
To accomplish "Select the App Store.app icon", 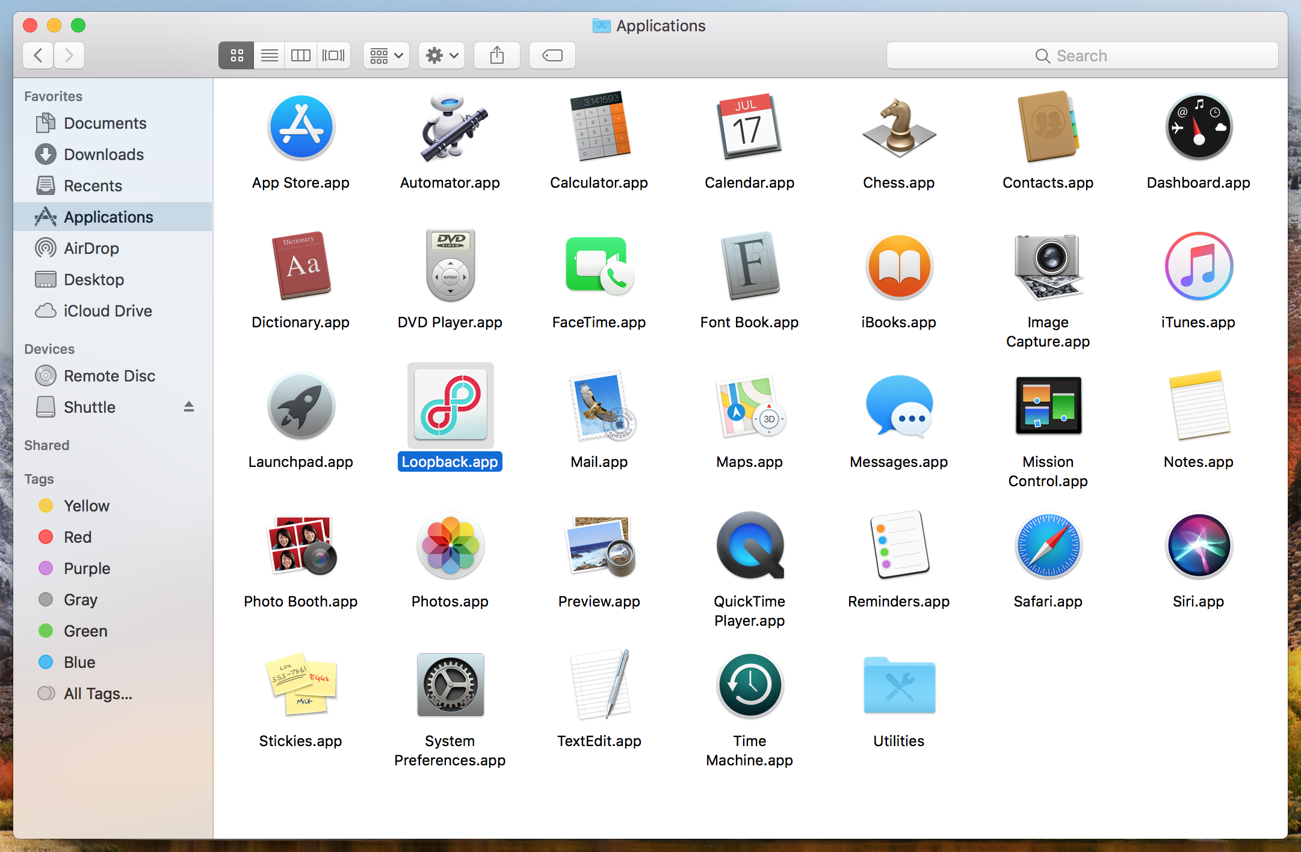I will 301,128.
